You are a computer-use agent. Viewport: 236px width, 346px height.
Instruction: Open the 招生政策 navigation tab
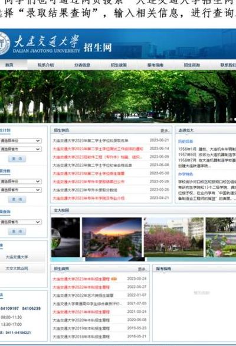coord(119,65)
